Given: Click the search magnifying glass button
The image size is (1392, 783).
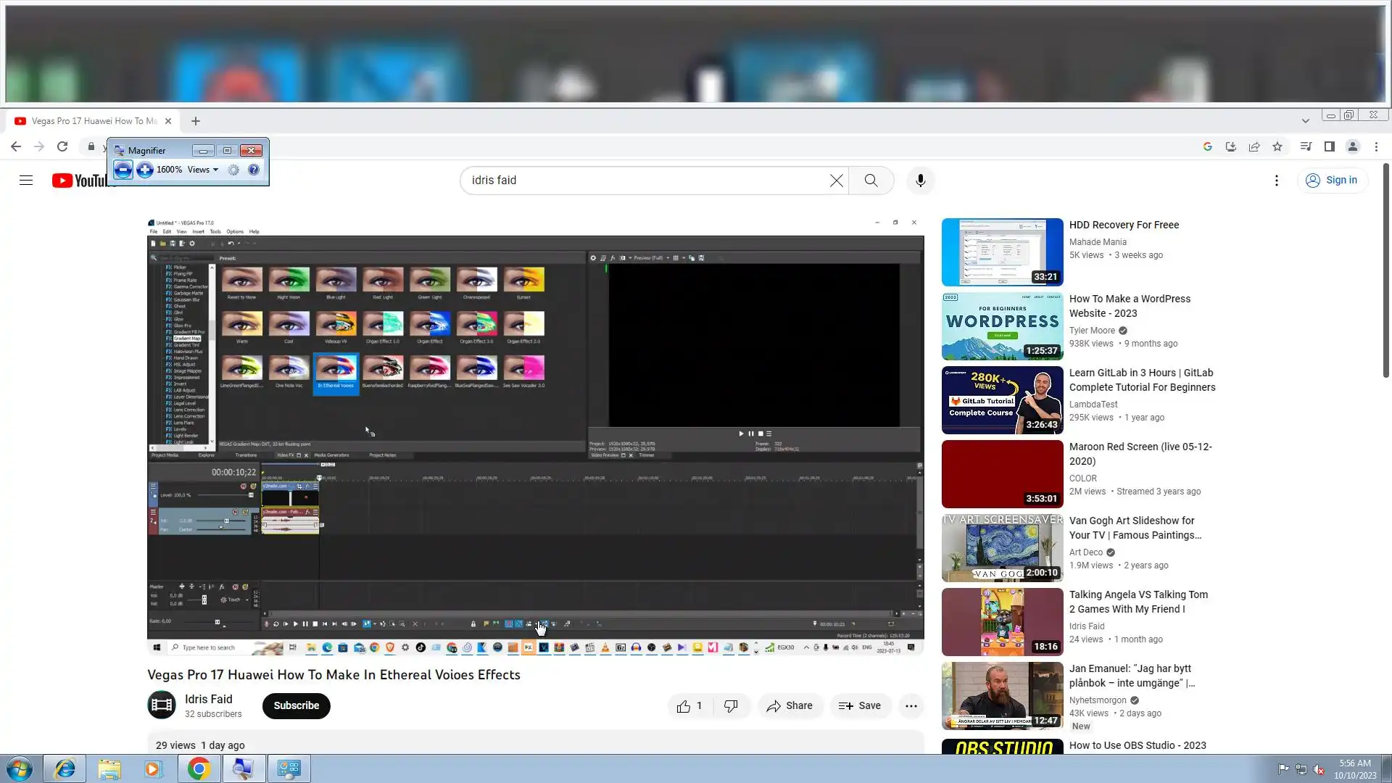Looking at the screenshot, I should [x=871, y=181].
